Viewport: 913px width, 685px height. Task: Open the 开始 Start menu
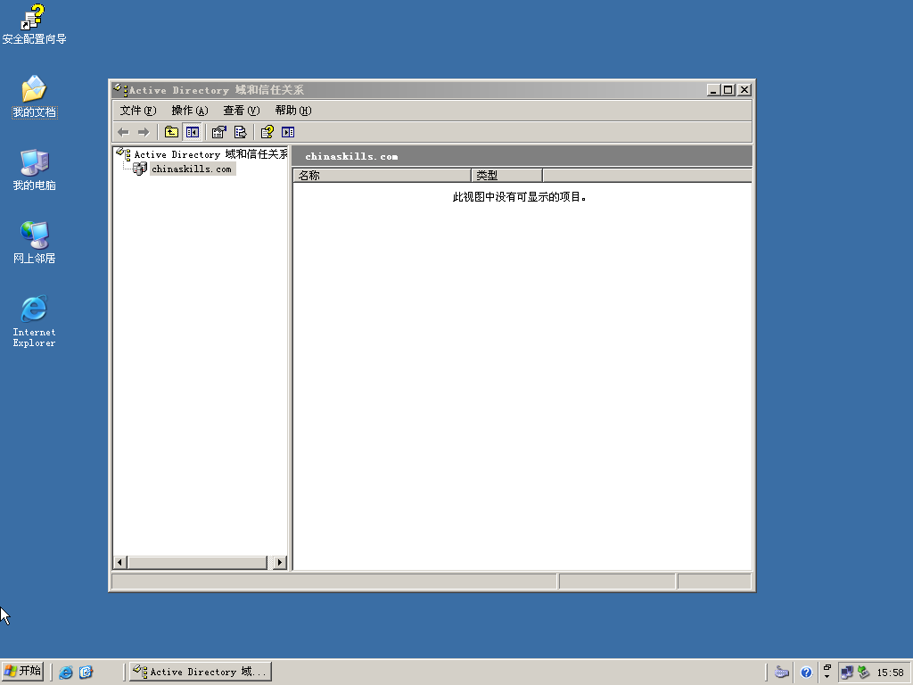tap(22, 672)
